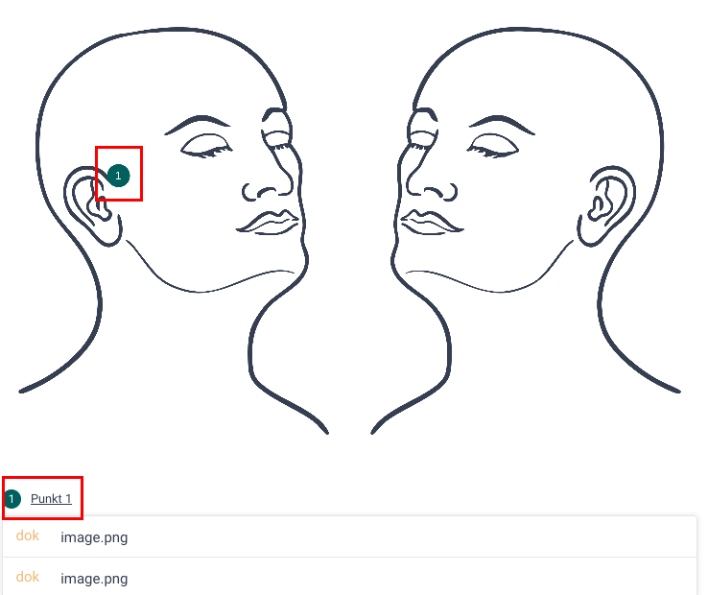Click the first orange dok label
This screenshot has width=708, height=595.
coord(28,535)
